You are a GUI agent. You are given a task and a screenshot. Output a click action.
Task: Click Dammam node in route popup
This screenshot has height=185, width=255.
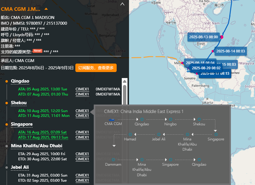(x=113, y=160)
